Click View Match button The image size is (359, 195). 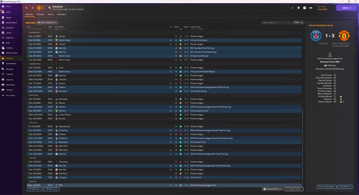point(345,187)
